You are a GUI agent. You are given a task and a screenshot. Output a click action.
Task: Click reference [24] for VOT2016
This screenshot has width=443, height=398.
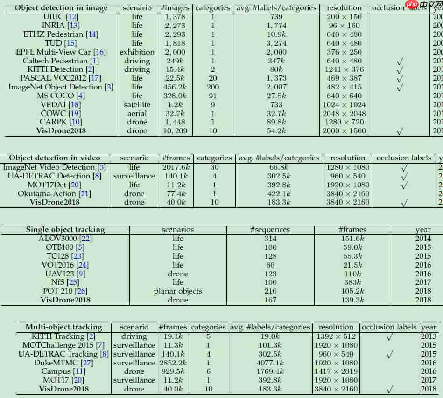click(83, 265)
